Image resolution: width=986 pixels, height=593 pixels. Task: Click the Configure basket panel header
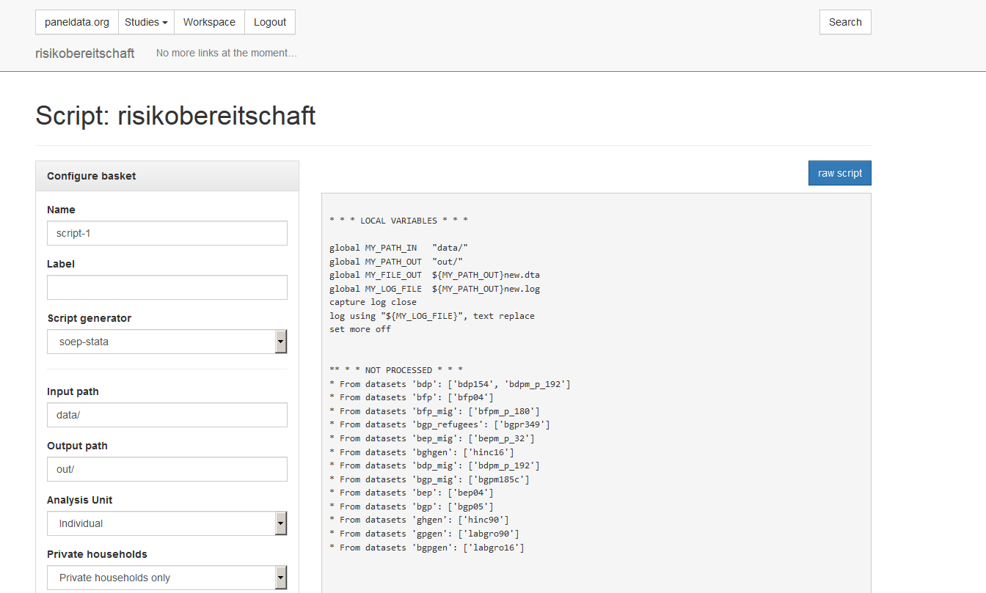[x=167, y=176]
